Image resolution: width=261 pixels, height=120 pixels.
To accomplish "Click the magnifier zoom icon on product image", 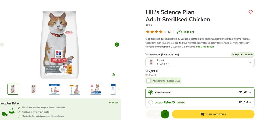I will coord(113,75).
